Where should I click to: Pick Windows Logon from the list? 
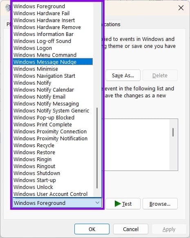(53, 48)
